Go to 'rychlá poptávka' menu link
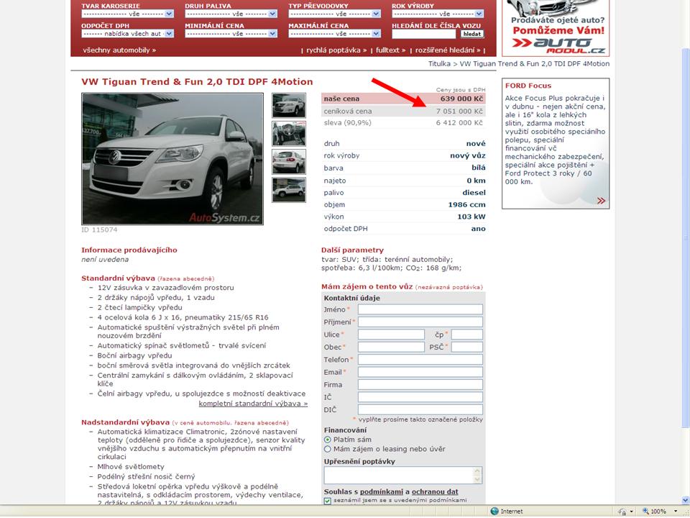The width and height of the screenshot is (690, 518). point(335,50)
